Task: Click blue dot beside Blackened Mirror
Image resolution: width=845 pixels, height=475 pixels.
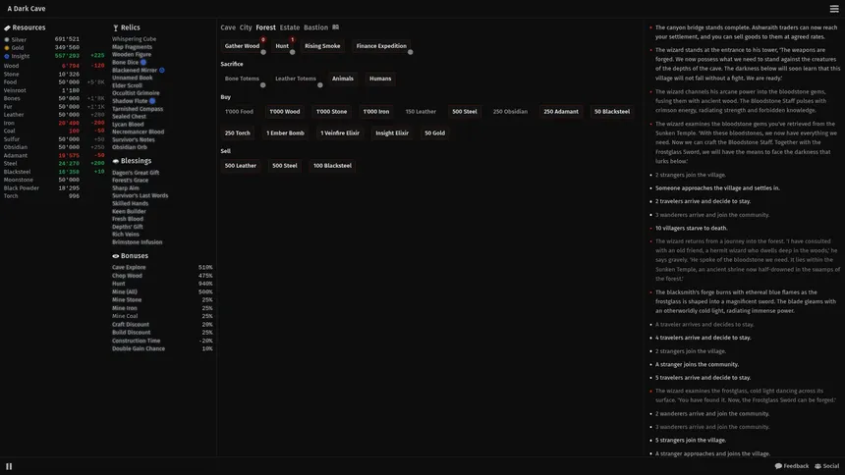Action: click(162, 70)
